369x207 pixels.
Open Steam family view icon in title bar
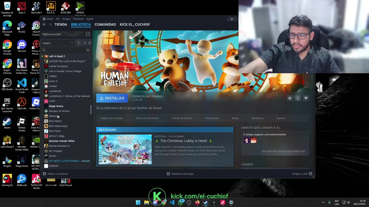(232, 19)
